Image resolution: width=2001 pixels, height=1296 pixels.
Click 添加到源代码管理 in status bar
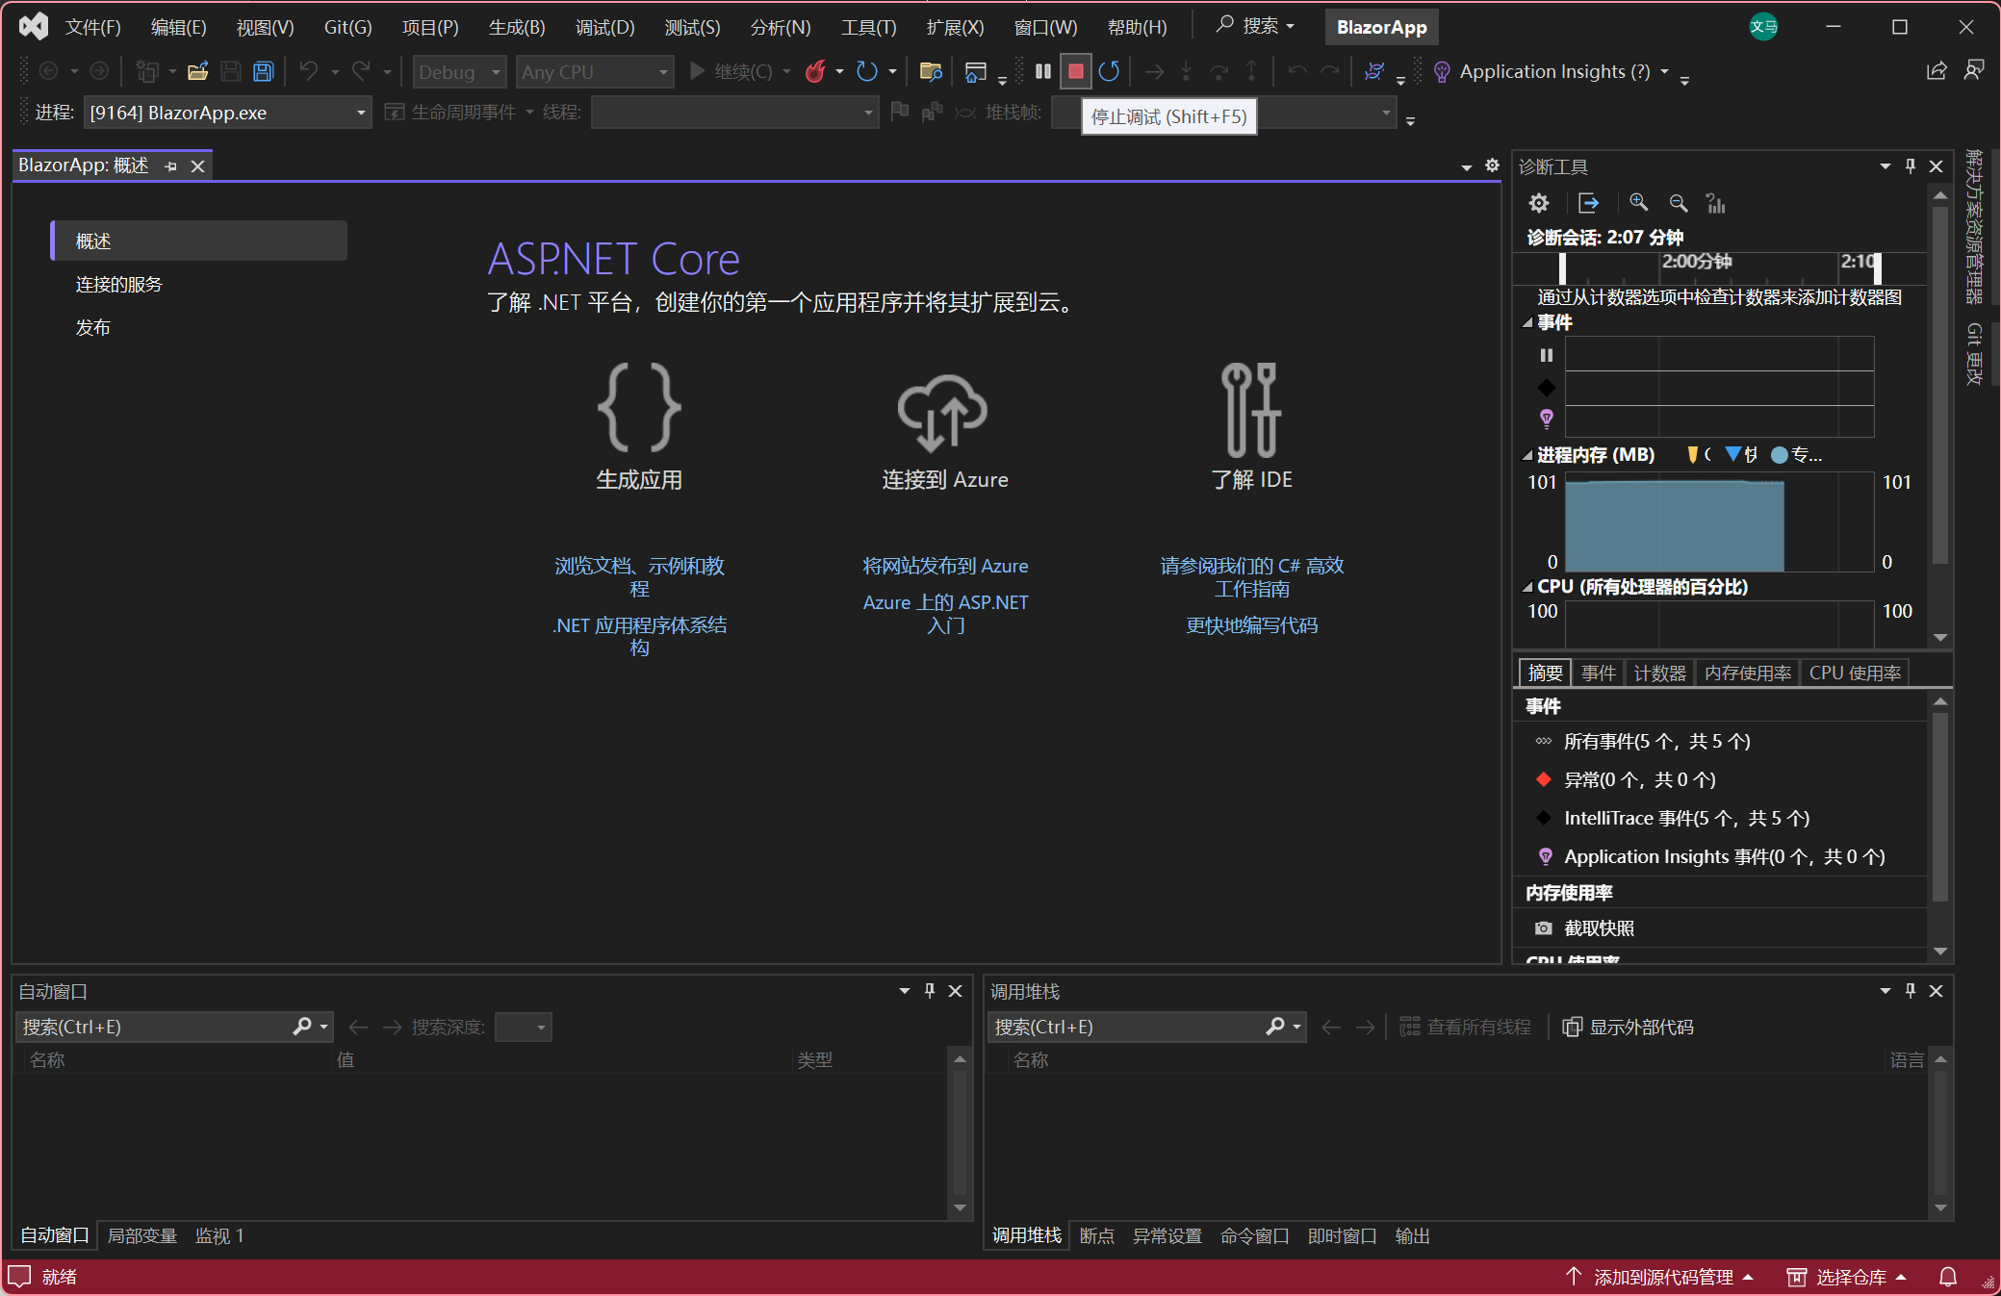1662,1277
